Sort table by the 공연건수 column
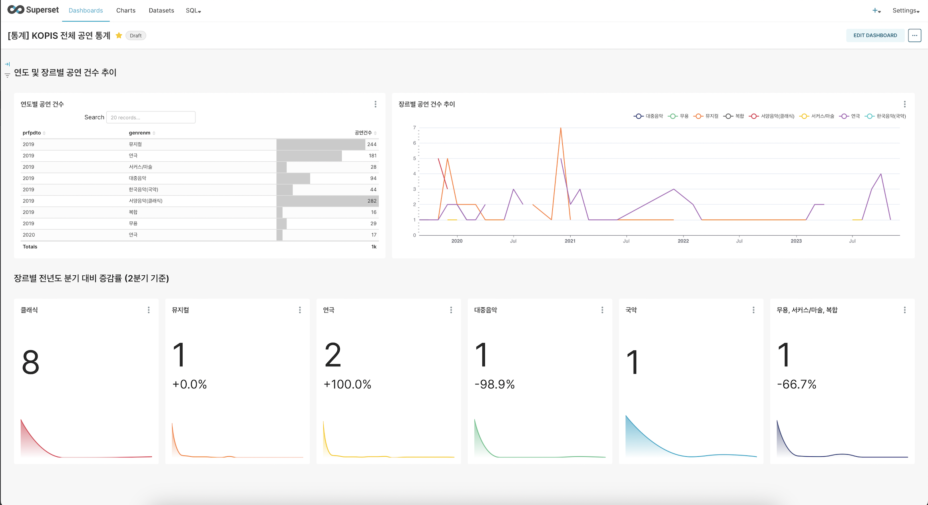This screenshot has height=505, width=928. 365,133
